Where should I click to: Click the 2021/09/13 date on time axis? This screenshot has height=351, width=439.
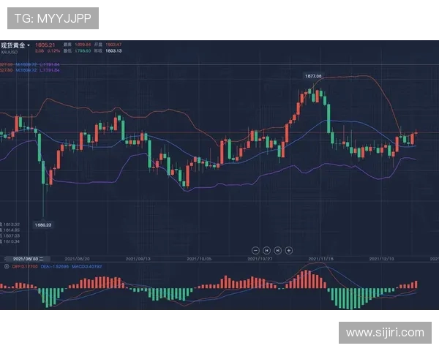(x=138, y=259)
